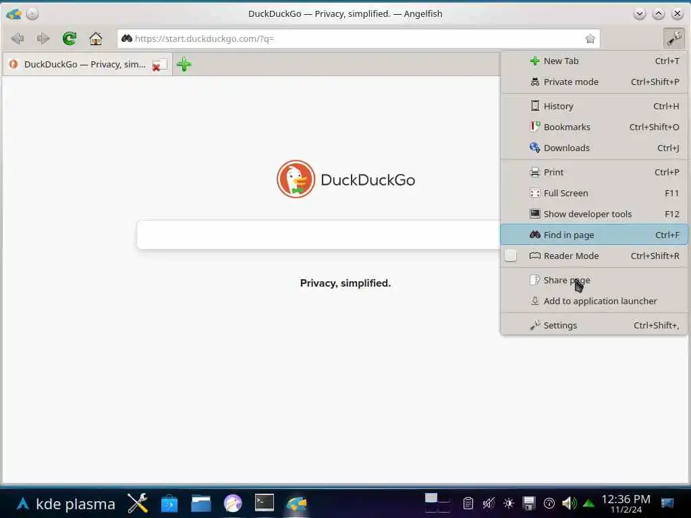Viewport: 691px width, 518px height.
Task: Click the browser back arrow
Action: pos(18,38)
